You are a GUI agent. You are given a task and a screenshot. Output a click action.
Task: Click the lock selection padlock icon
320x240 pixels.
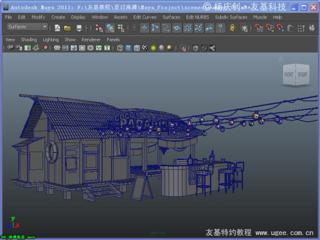(233, 28)
